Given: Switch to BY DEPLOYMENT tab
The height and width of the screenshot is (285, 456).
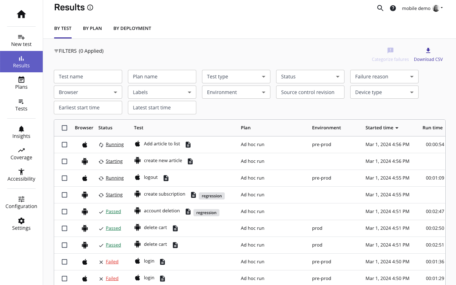Looking at the screenshot, I should pyautogui.click(x=132, y=28).
